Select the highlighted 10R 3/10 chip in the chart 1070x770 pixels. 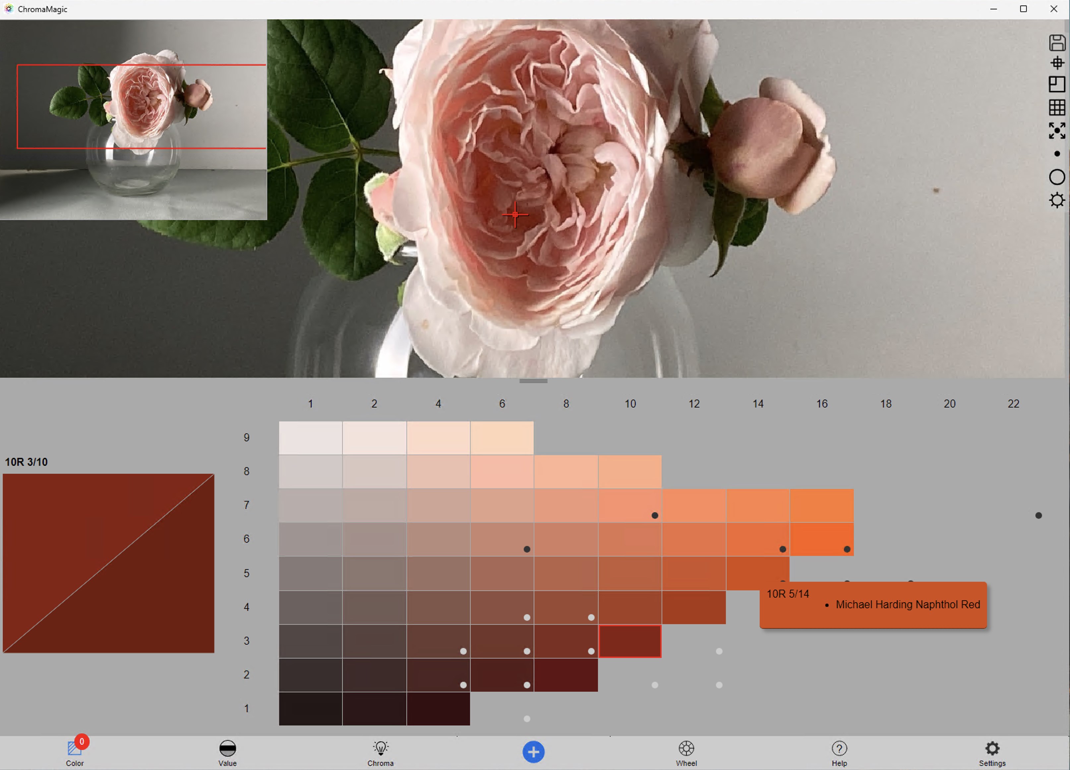click(630, 641)
